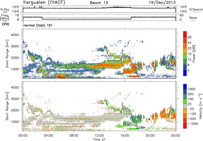Click the title 'Kerguelen (fitACF)'

point(44,3)
